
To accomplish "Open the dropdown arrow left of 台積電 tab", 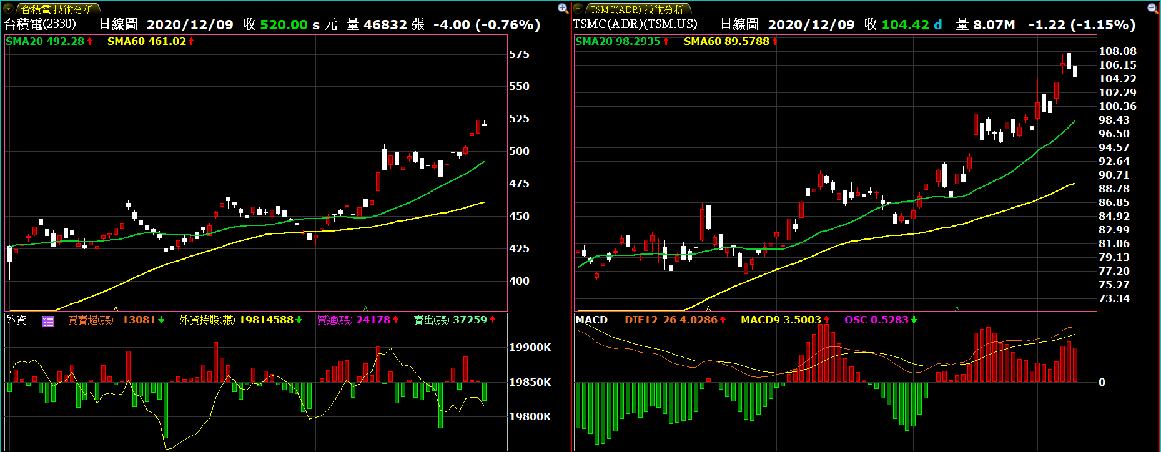I will 9,9.
